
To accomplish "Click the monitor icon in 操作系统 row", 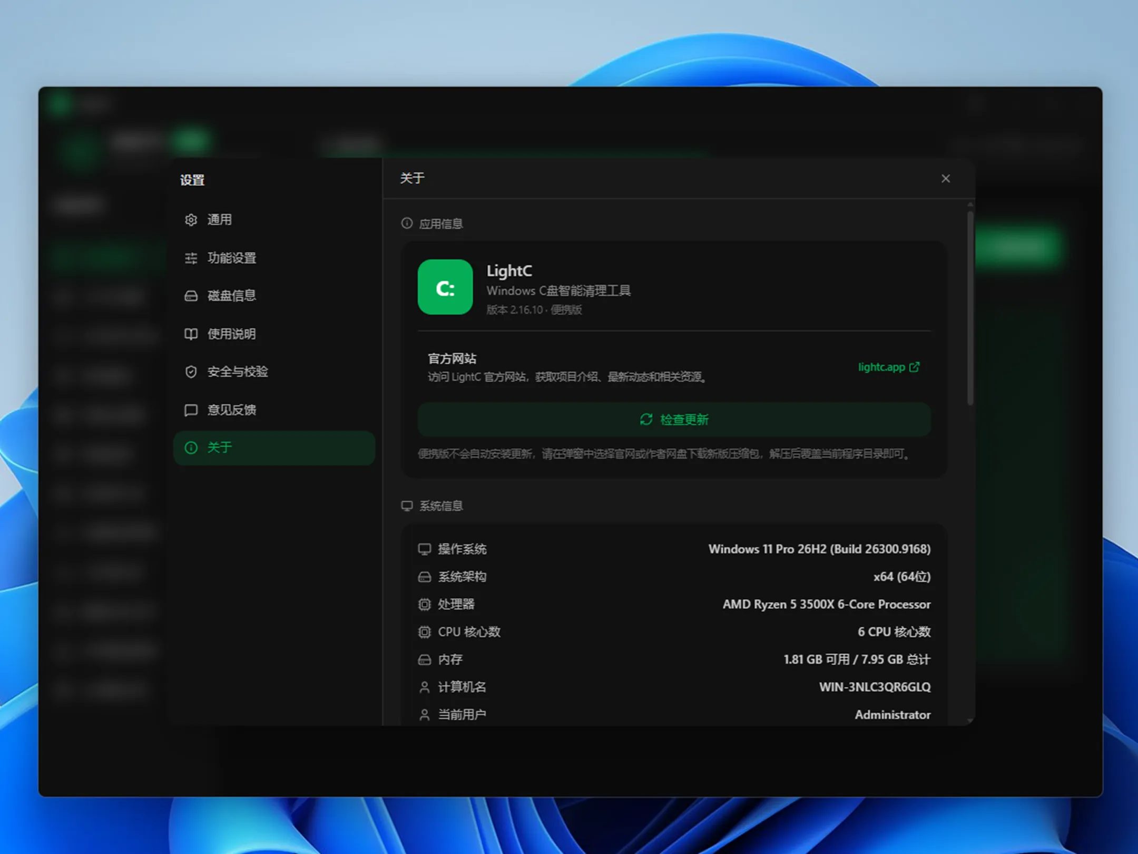I will click(425, 549).
